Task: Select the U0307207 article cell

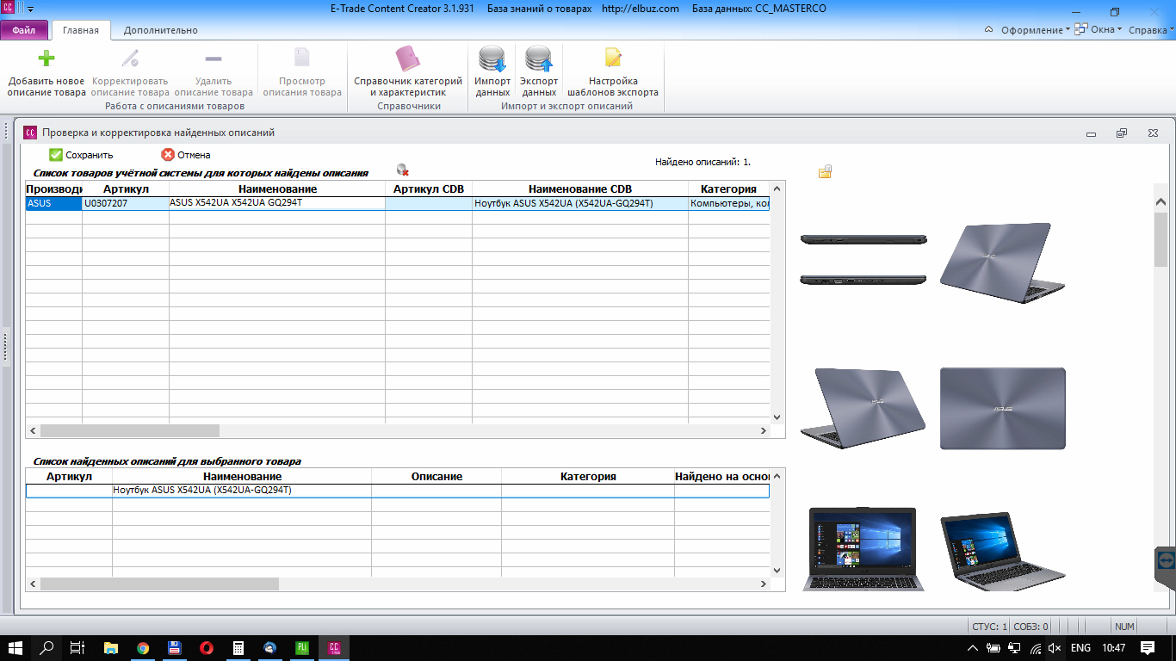Action: 126,204
